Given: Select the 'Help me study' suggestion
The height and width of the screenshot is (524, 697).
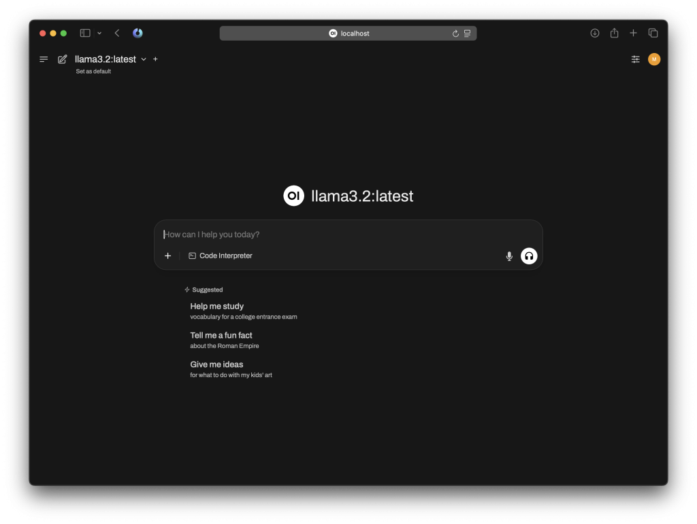Looking at the screenshot, I should click(244, 311).
